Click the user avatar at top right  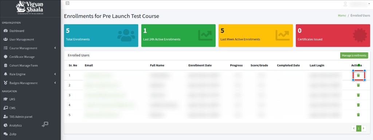[x=345, y=4]
